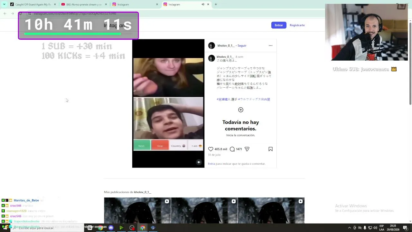This screenshot has width=412, height=232.
Task: Save the reel with the bookmark icon
Action: (270, 149)
